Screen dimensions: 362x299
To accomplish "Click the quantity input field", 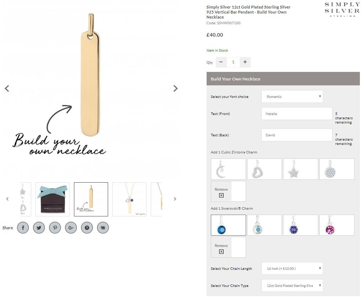I will coord(233,62).
